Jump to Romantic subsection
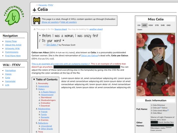The image size is (178, 133). pos(45,117)
